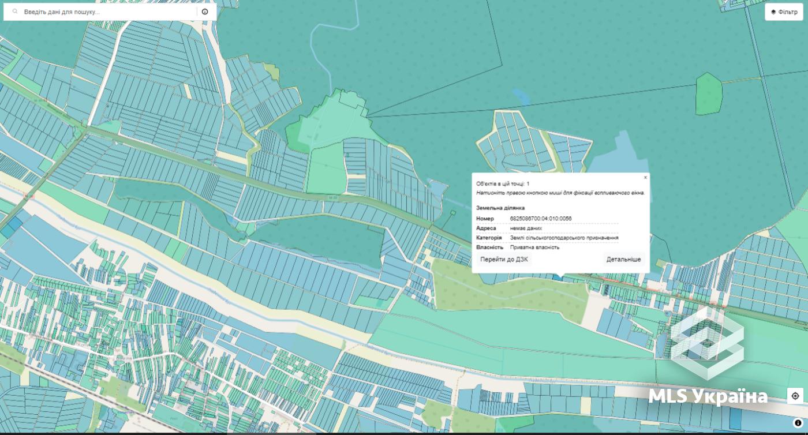Go to ДЗК via Перейти до ДЗК
Viewport: 808px width, 435px height.
pos(504,260)
